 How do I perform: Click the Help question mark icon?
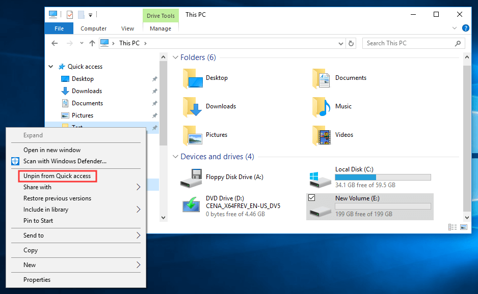(x=465, y=28)
